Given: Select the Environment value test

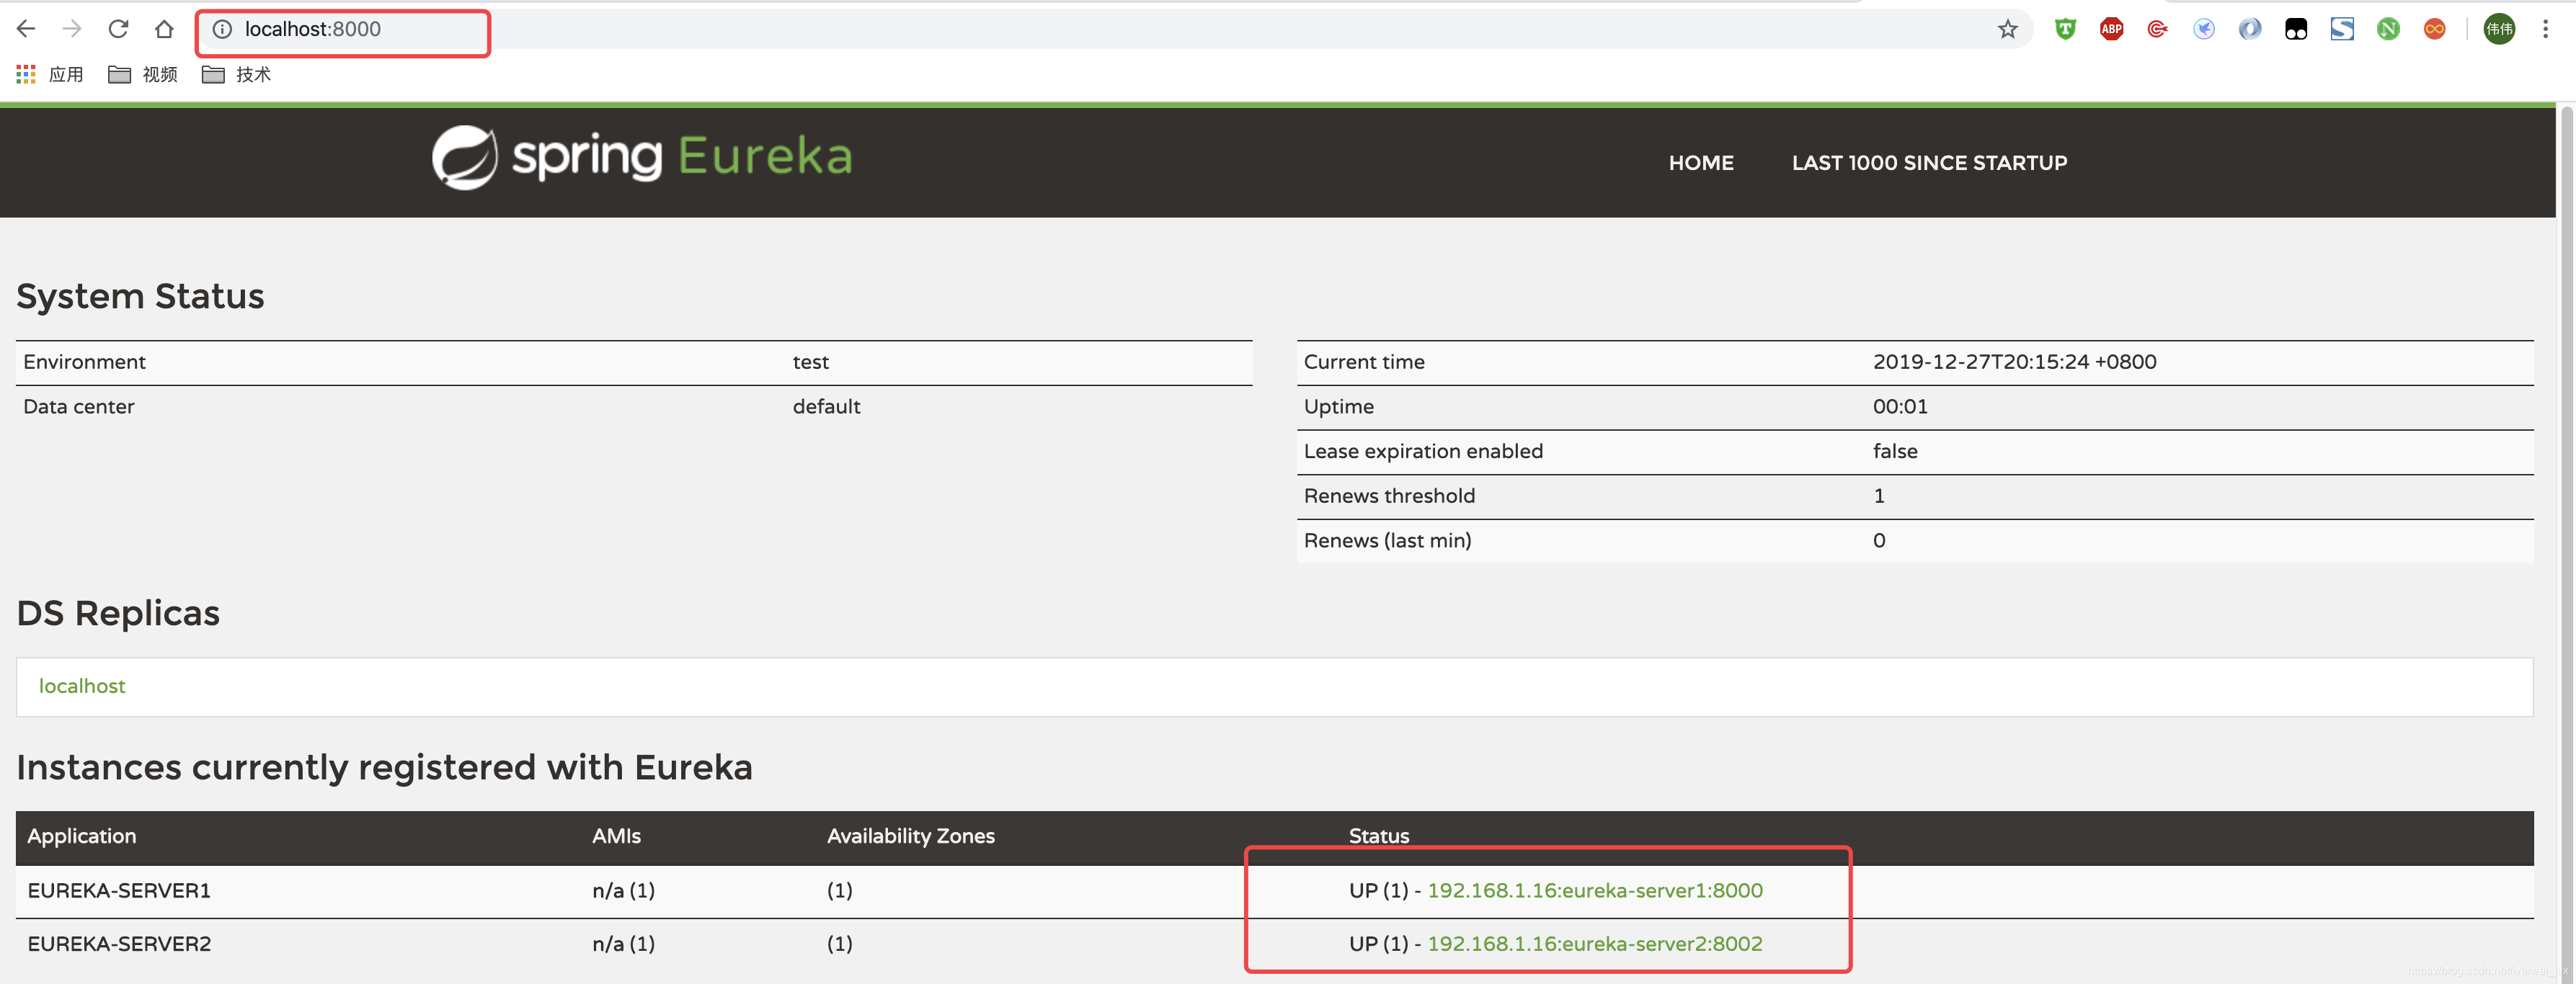Looking at the screenshot, I should click(x=810, y=362).
